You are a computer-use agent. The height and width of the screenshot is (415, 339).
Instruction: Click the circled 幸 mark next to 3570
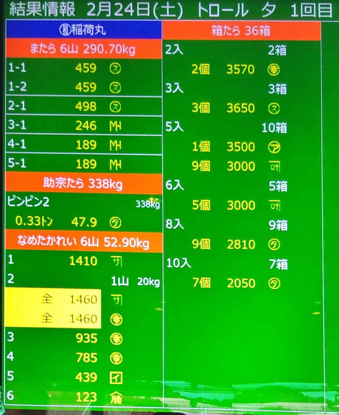274,70
